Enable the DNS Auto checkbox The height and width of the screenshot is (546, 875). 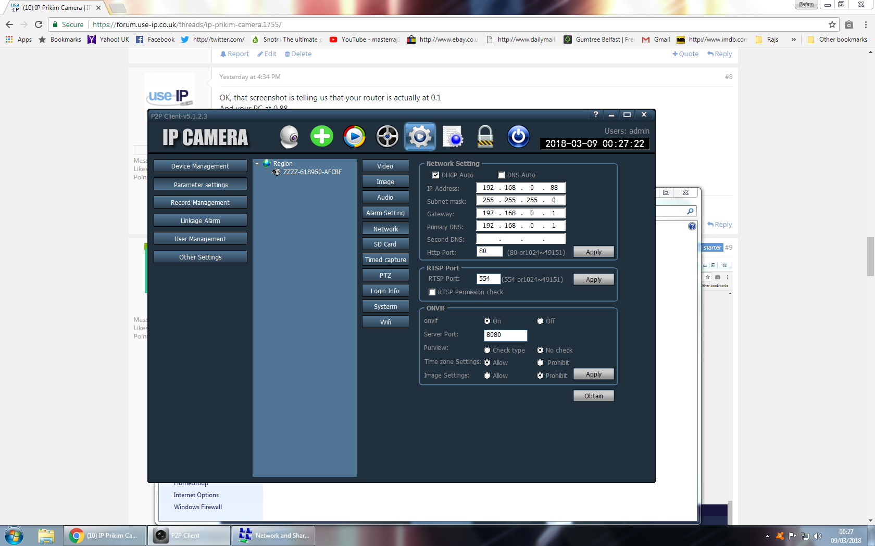coord(502,175)
